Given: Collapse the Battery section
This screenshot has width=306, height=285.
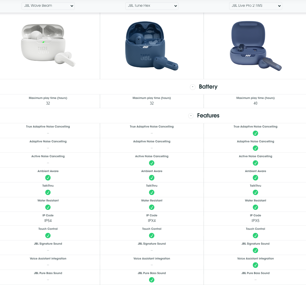Looking at the screenshot, I should (192, 87).
